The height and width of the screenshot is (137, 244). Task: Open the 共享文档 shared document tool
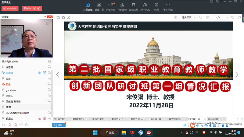point(88,7)
